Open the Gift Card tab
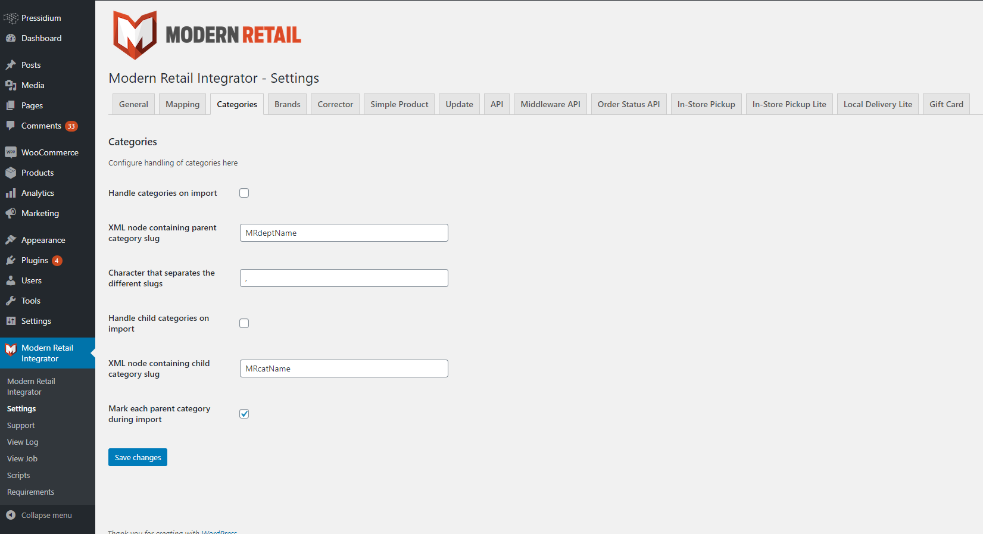Image resolution: width=983 pixels, height=534 pixels. [x=947, y=104]
